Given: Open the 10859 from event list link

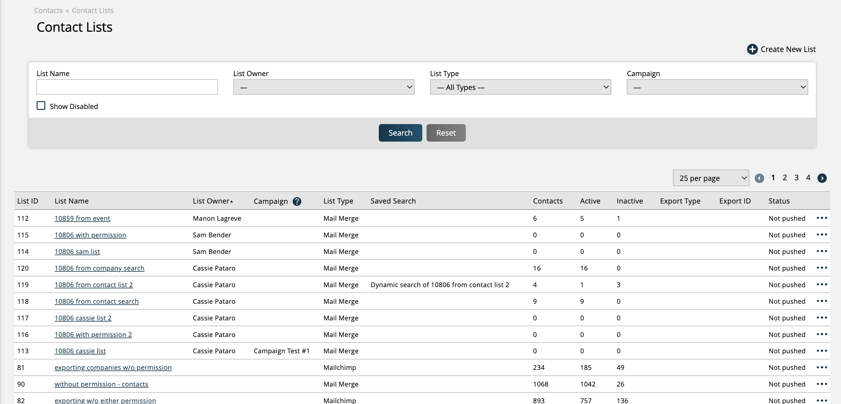Looking at the screenshot, I should pyautogui.click(x=82, y=218).
